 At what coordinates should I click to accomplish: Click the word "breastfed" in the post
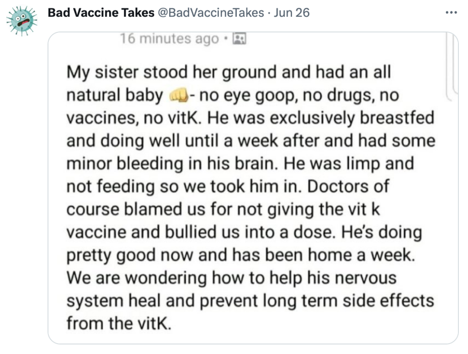(x=397, y=117)
